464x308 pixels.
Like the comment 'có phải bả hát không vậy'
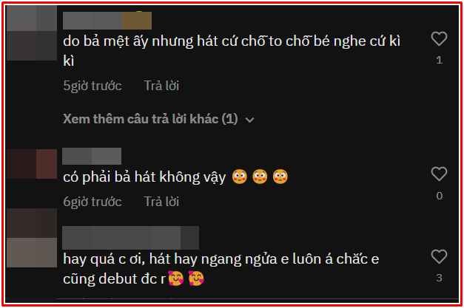(439, 174)
